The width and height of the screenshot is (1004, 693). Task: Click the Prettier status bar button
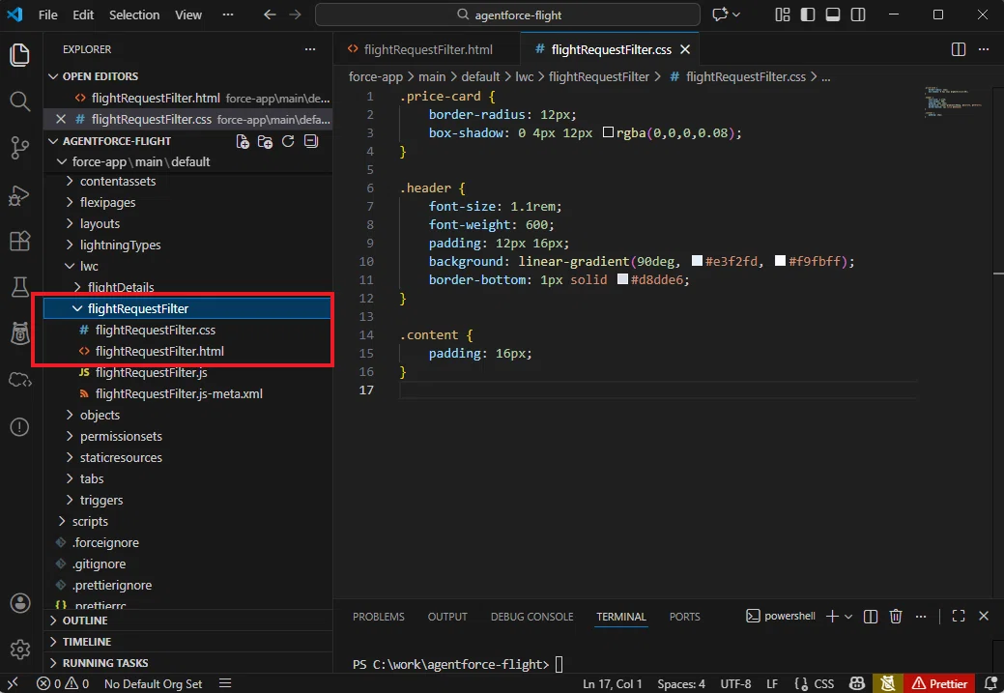pyautogui.click(x=939, y=683)
